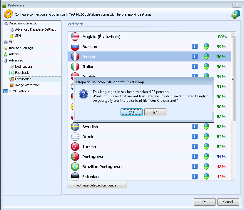The image size is (244, 210).
Task: Select the Estonian language name
Action: click(x=91, y=176)
